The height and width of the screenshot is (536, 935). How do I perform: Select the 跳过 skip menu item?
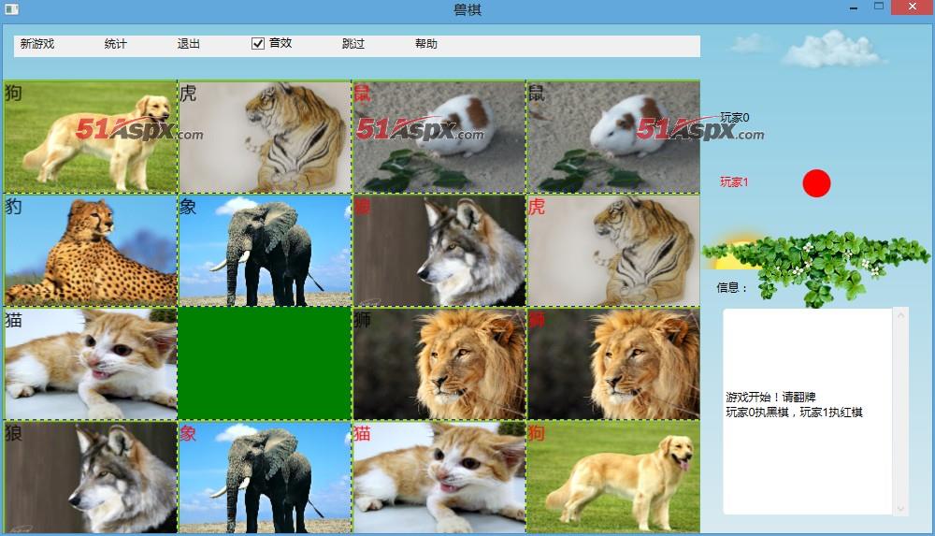[353, 44]
